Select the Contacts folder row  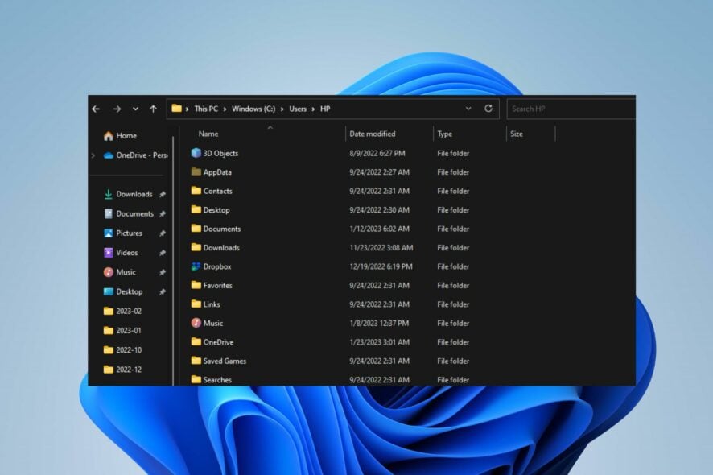(330, 191)
